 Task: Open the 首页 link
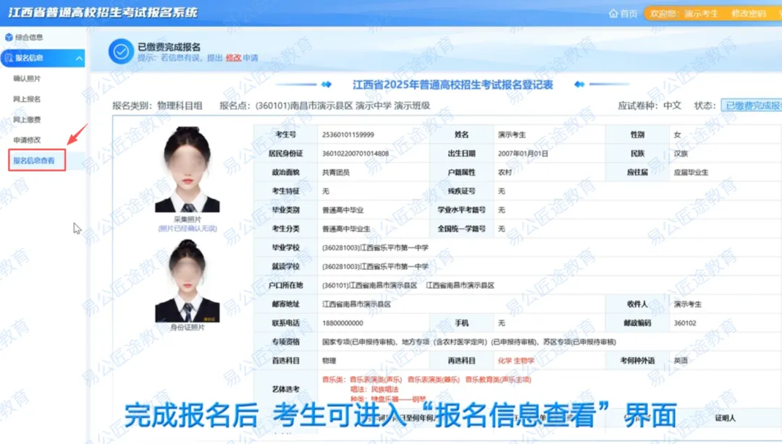point(628,14)
